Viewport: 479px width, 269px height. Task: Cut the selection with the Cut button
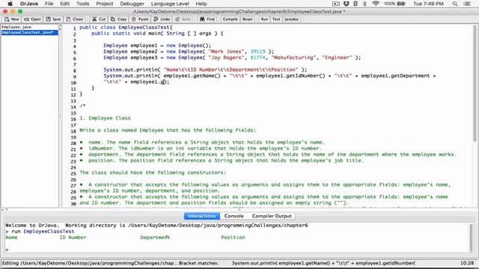point(99,19)
